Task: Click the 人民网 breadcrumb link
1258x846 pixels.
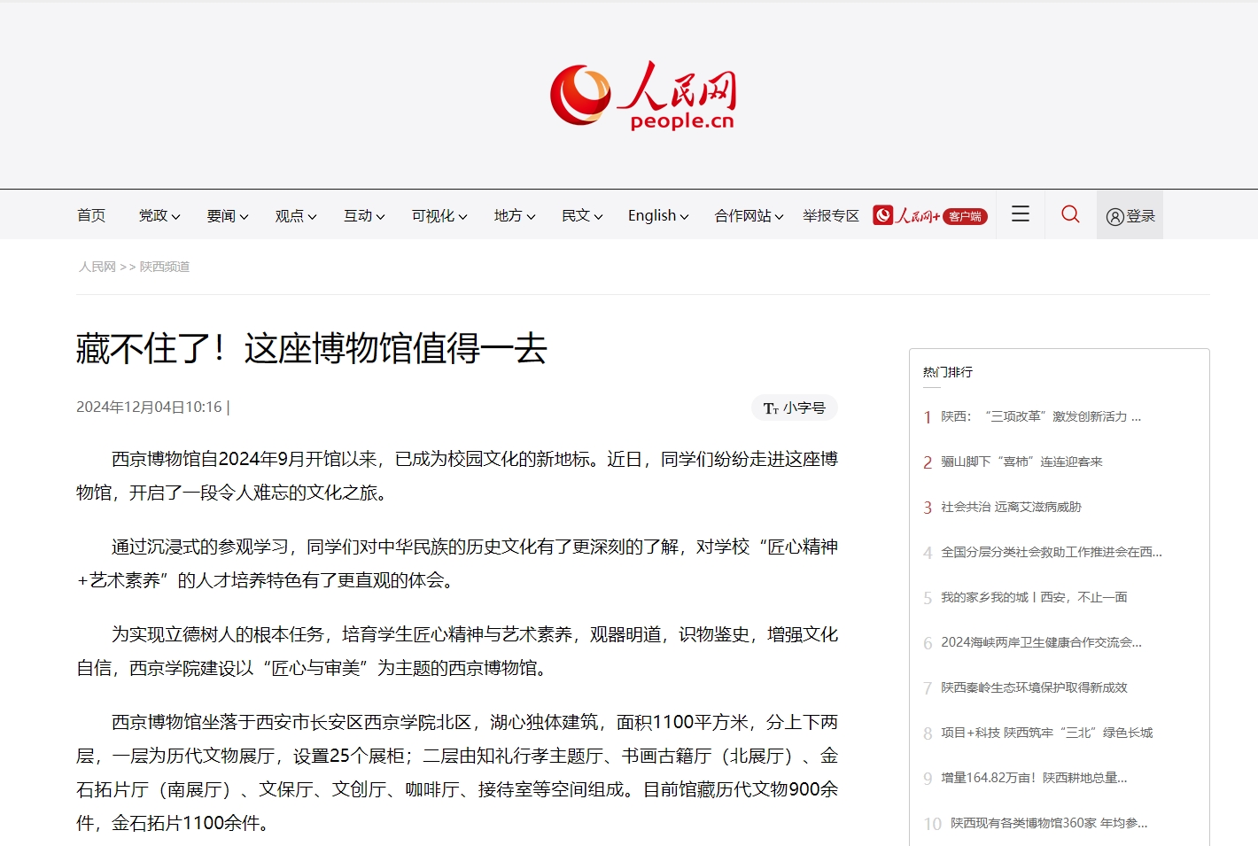Action: pos(97,267)
